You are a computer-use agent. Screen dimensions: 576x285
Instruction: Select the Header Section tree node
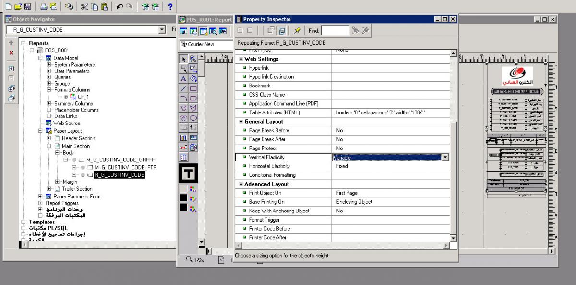click(78, 138)
